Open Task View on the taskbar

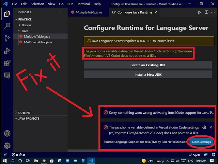28,161
